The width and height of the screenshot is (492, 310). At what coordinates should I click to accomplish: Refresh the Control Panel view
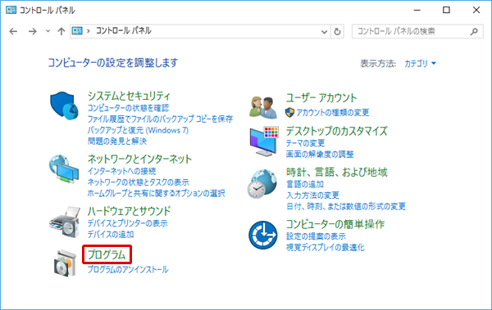pos(337,31)
